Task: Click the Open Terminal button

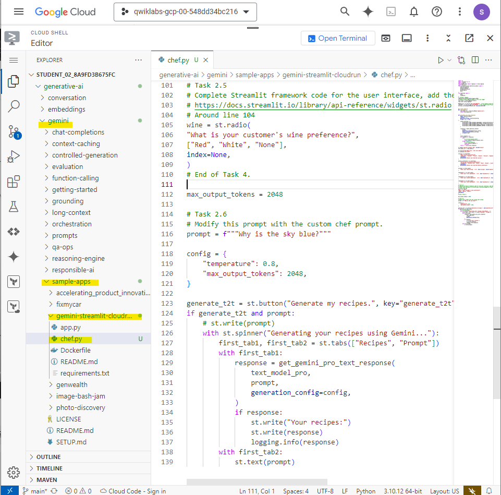Action: [337, 38]
